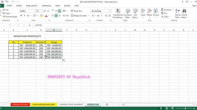The image size is (197, 110).
Task: Decrease the decimal places
Action: [109, 16]
